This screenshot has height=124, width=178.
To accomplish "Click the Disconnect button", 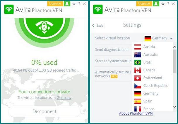I will pos(44,111).
